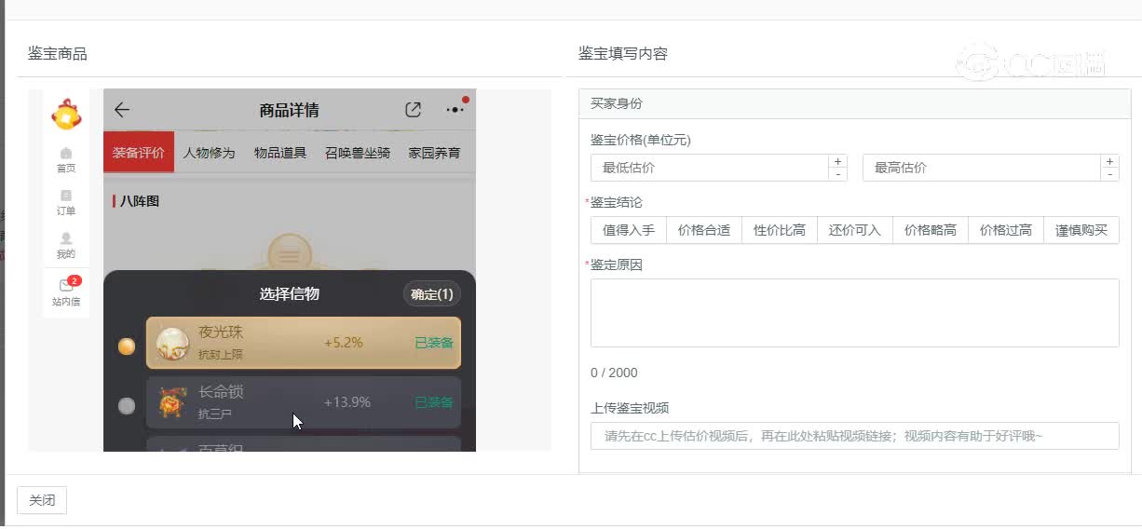The height and width of the screenshot is (529, 1142).
Task: Click the 八阵图 section heading
Action: tap(139, 200)
